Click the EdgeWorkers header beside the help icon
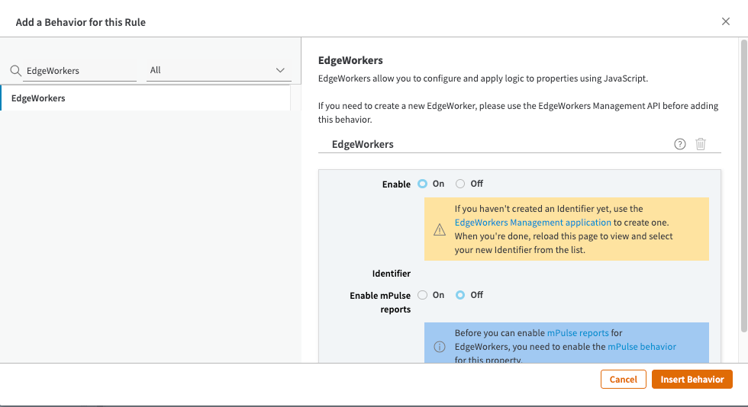Image resolution: width=748 pixels, height=407 pixels. pyautogui.click(x=363, y=144)
